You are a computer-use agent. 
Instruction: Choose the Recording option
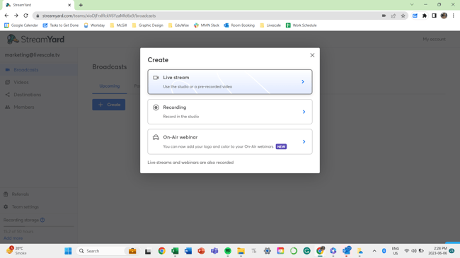click(x=230, y=112)
